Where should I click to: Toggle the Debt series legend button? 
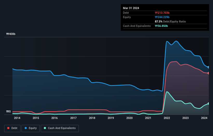(12, 128)
